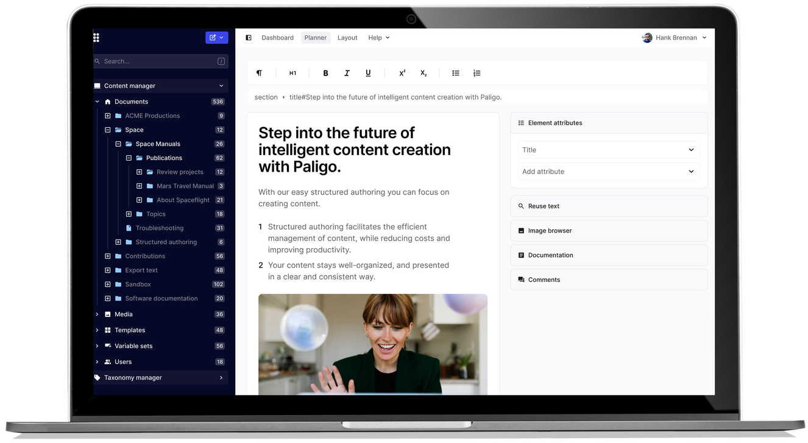
Task: Expand the ACME Productions folder
Action: 108,116
